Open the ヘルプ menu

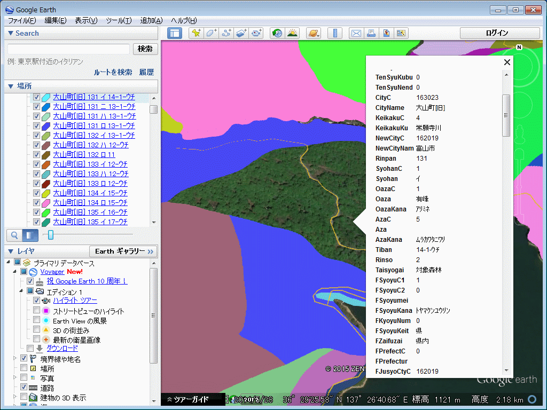pyautogui.click(x=184, y=21)
